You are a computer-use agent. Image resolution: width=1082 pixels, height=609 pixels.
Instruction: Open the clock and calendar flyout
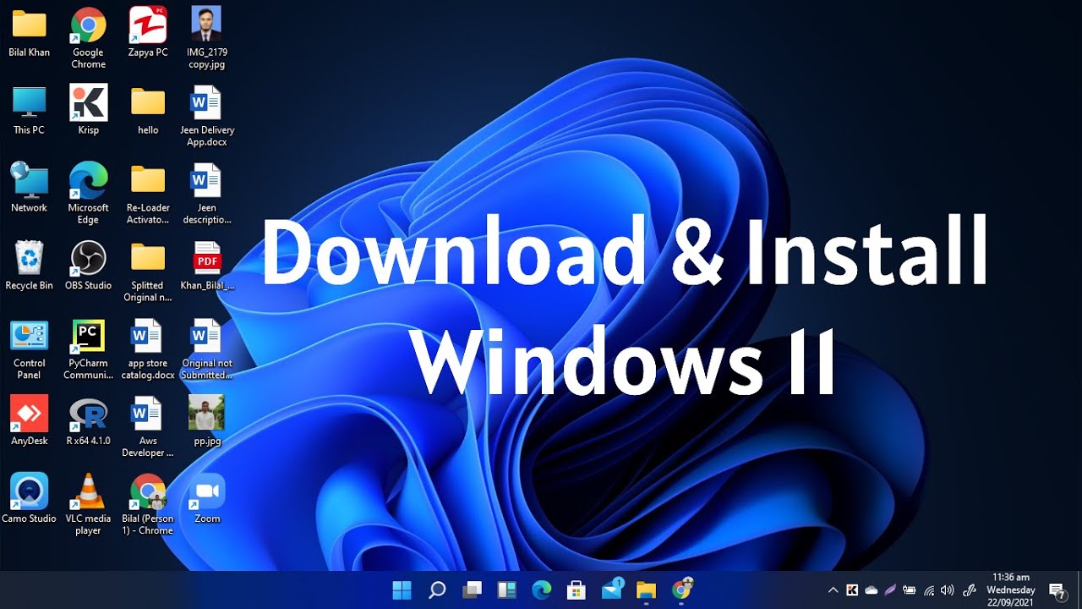1011,590
